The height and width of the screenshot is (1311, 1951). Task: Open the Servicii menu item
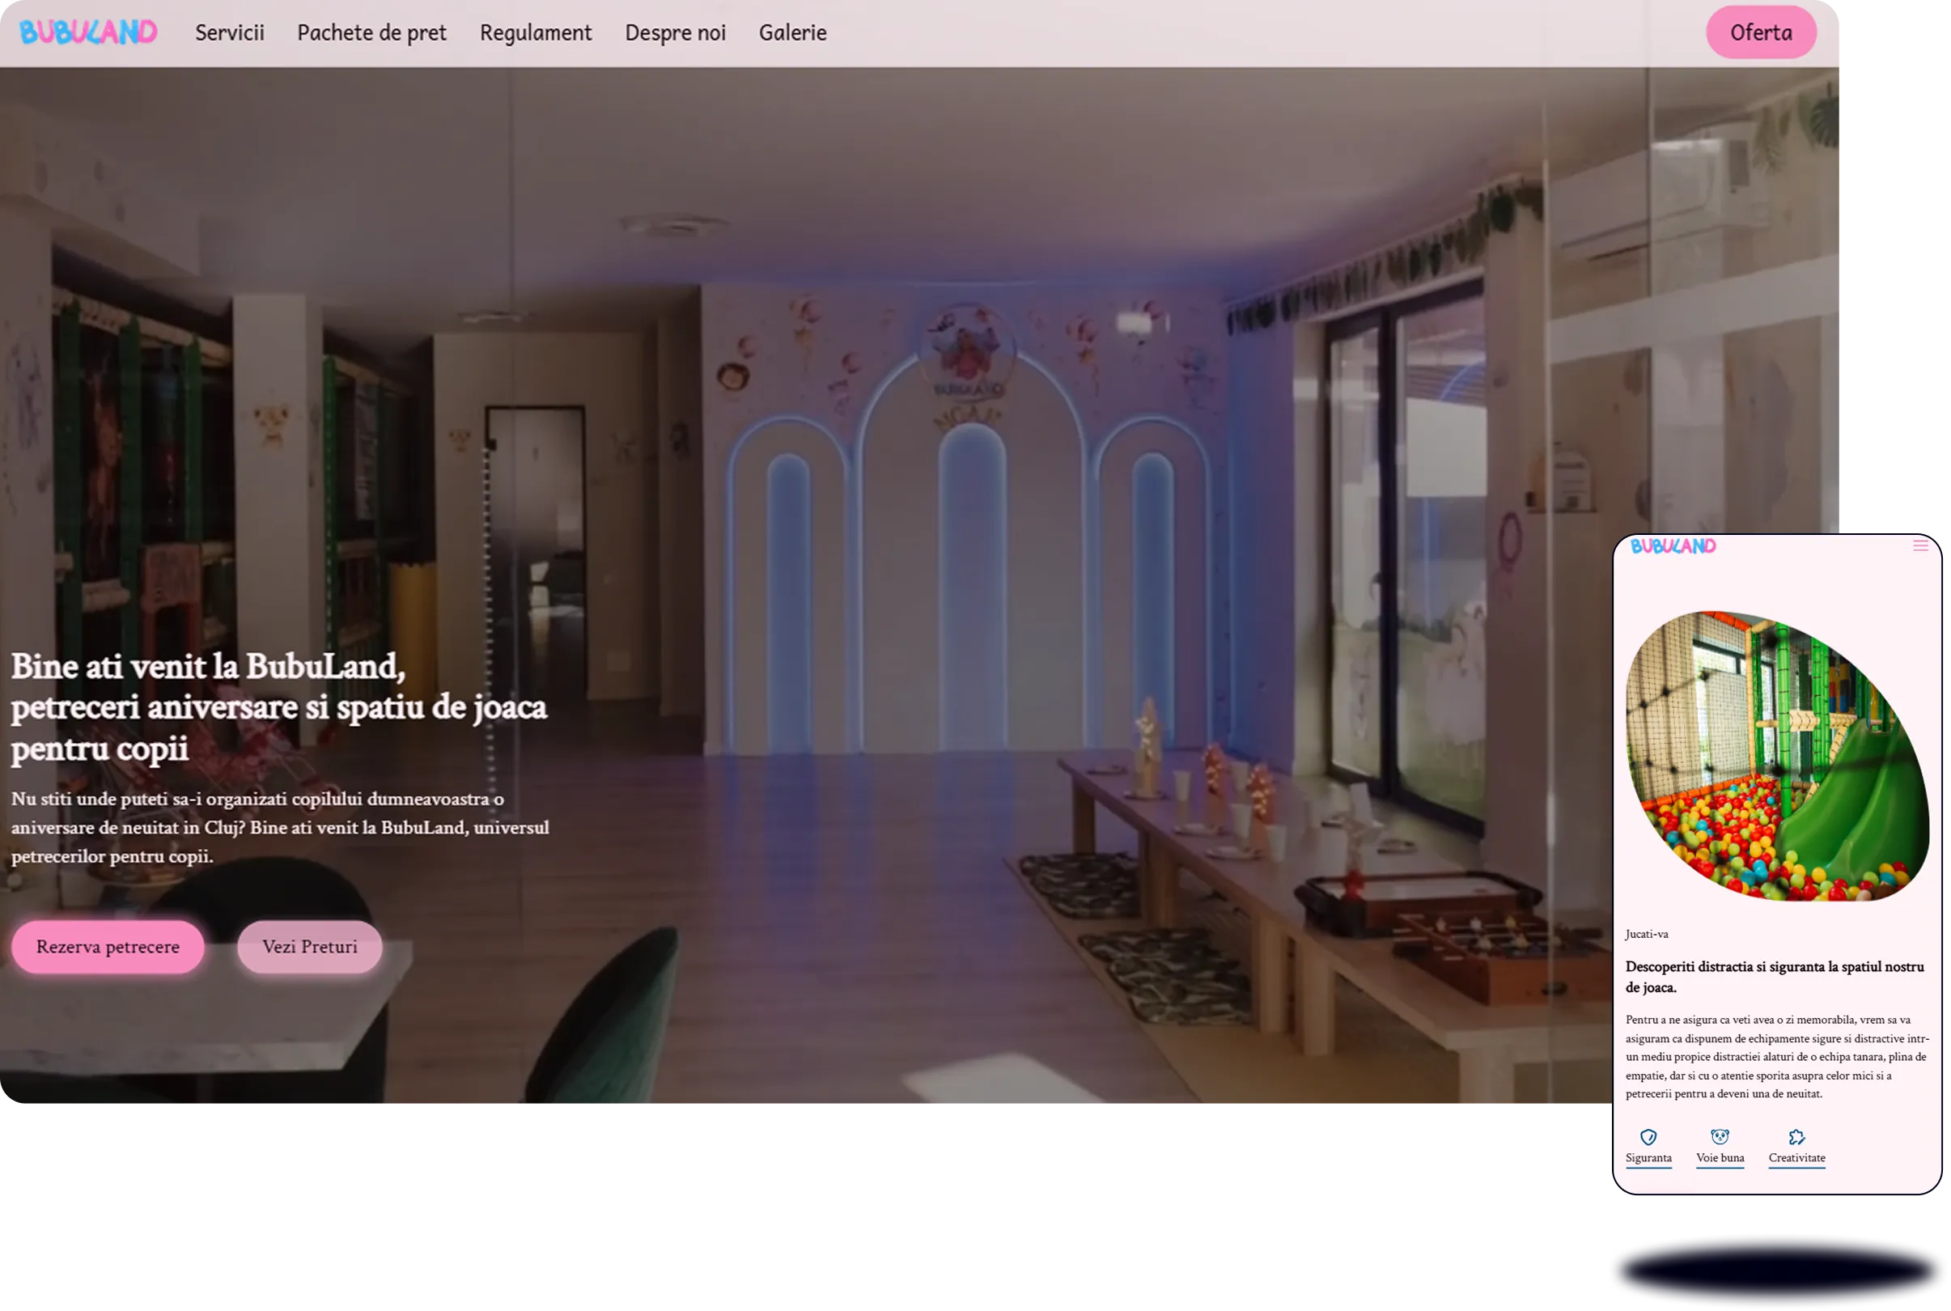coord(230,32)
